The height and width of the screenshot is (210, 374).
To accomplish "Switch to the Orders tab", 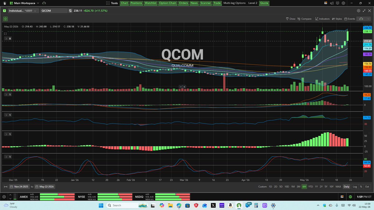I will [x=183, y=3].
